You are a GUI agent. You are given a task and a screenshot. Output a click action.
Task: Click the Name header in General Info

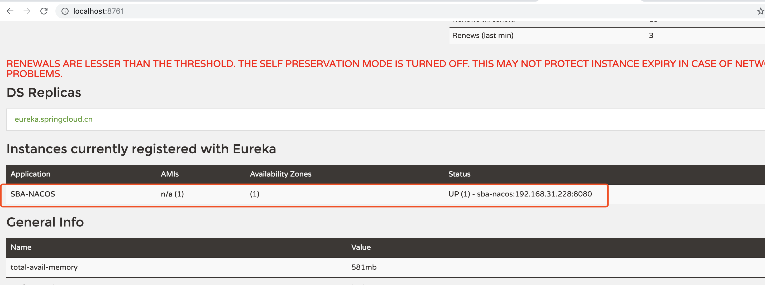(x=21, y=247)
